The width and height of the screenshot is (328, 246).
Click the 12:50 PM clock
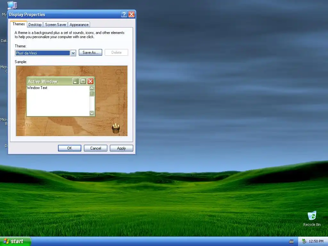pyautogui.click(x=316, y=241)
